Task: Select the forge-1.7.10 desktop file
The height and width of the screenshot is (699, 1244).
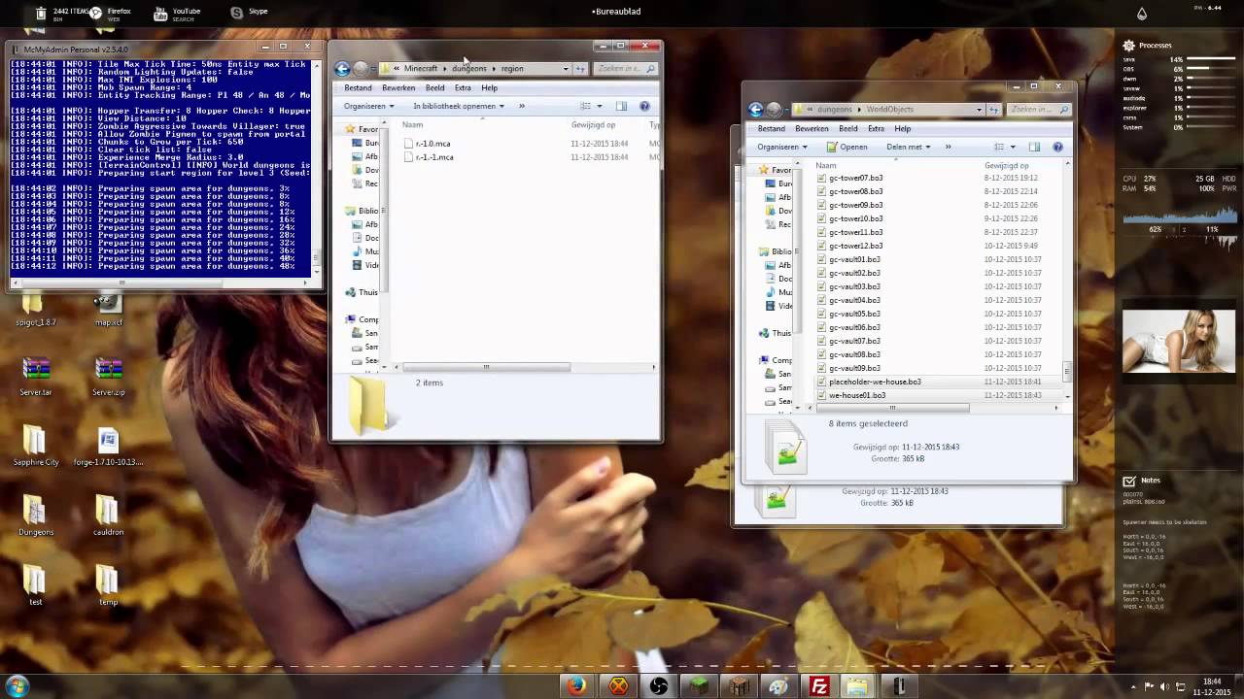Action: [x=108, y=447]
